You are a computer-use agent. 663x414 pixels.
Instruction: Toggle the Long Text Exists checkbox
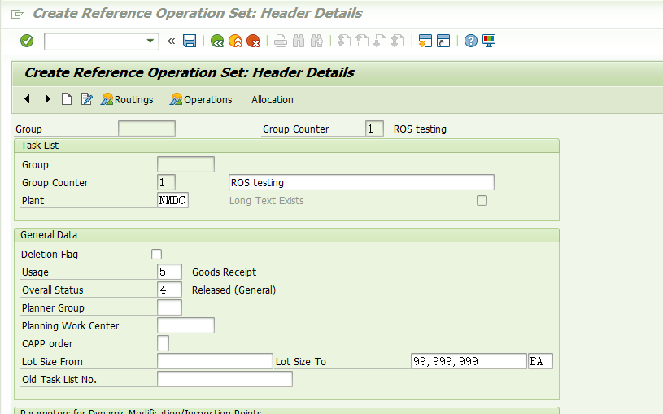(x=482, y=200)
